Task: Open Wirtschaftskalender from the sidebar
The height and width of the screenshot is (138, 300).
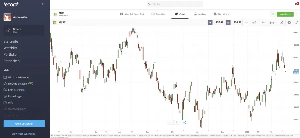Action: click(x=19, y=78)
